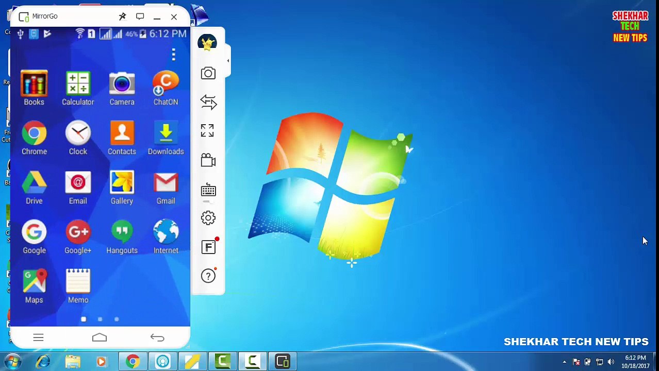This screenshot has height=371, width=659.
Task: Take a screenshot with the camera icon
Action: click(208, 73)
